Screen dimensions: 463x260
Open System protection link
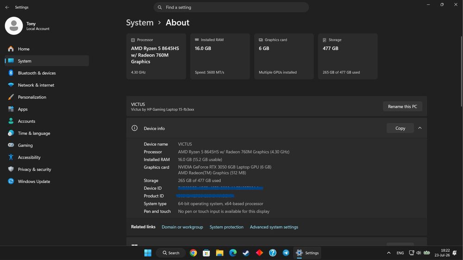[x=226, y=227]
